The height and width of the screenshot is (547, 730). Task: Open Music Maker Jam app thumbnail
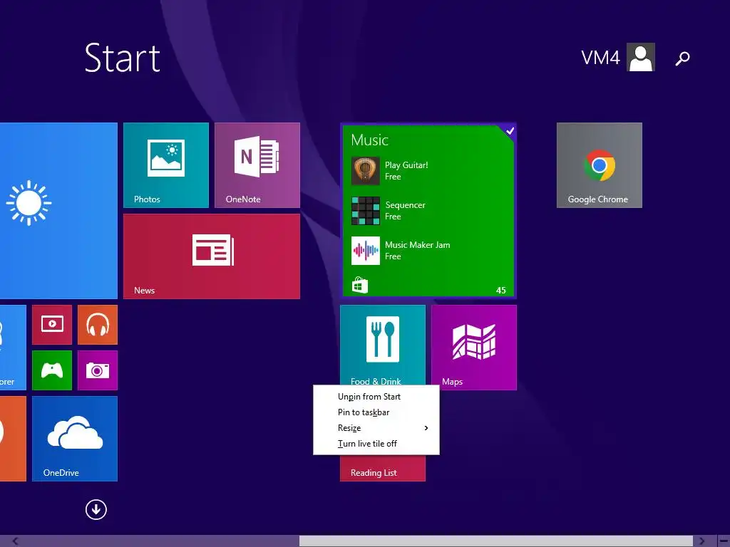(366, 251)
